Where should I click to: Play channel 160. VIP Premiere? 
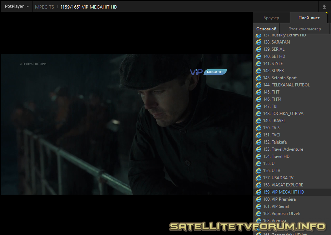point(292,199)
